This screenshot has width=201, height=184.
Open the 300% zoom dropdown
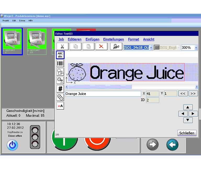[196, 47]
